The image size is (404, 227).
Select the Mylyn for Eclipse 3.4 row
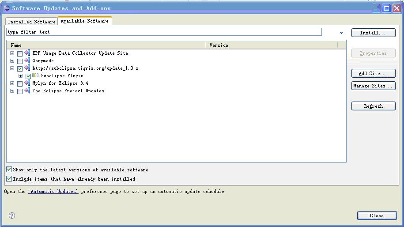pos(60,83)
